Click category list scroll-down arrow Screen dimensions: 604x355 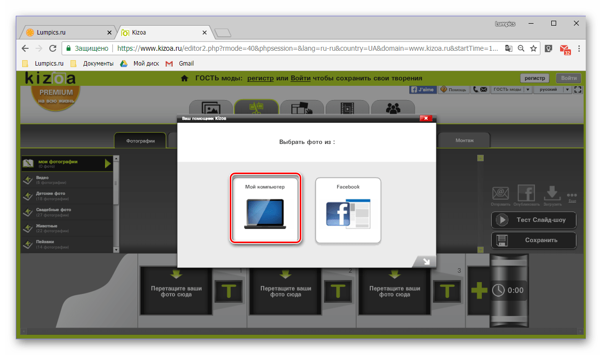tap(116, 250)
